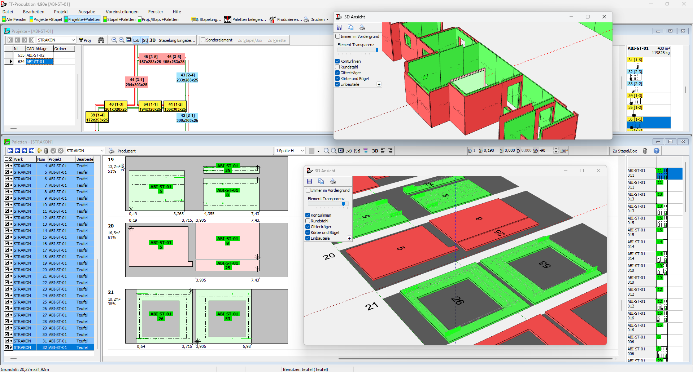
Task: Go to first pallet in Paletten toolbar
Action: (10, 151)
